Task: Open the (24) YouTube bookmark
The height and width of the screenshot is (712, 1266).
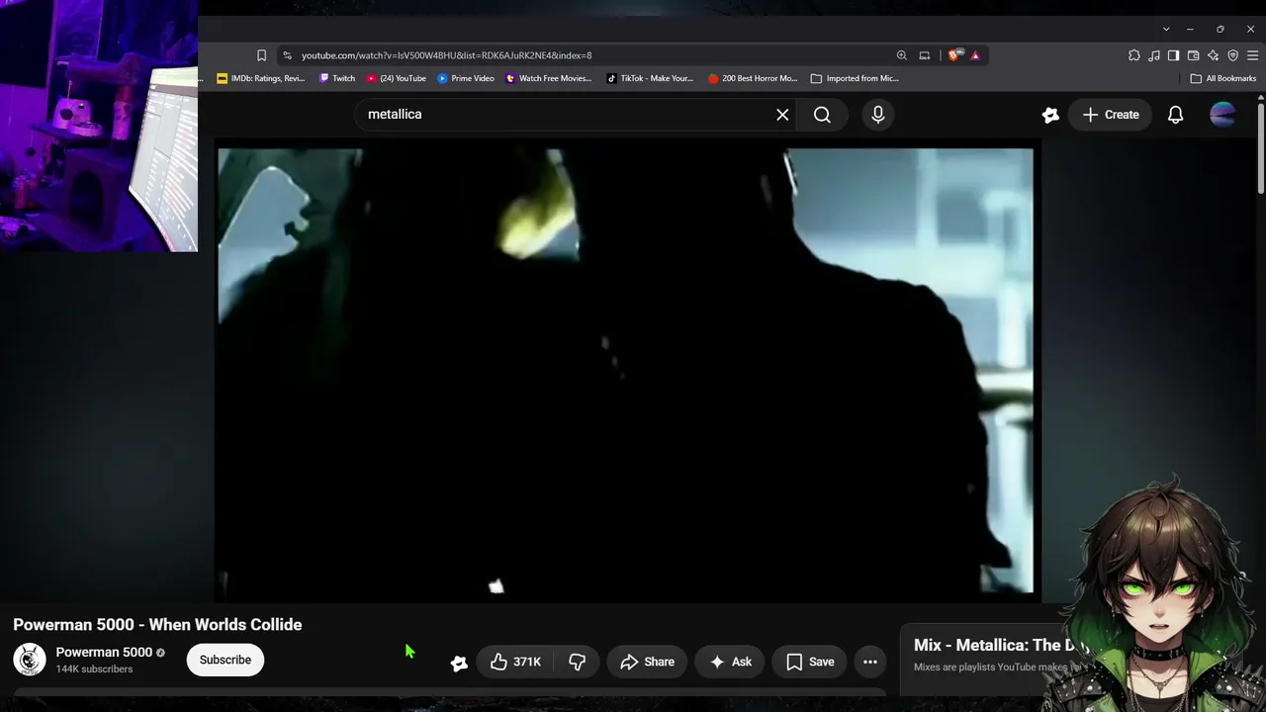Action: point(397,78)
